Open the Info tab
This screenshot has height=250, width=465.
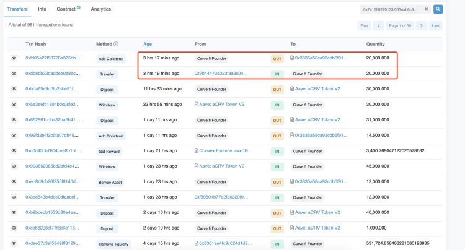click(x=42, y=9)
